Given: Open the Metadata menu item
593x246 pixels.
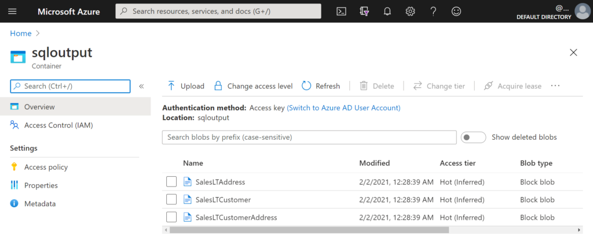Looking at the screenshot, I should coord(75,204).
